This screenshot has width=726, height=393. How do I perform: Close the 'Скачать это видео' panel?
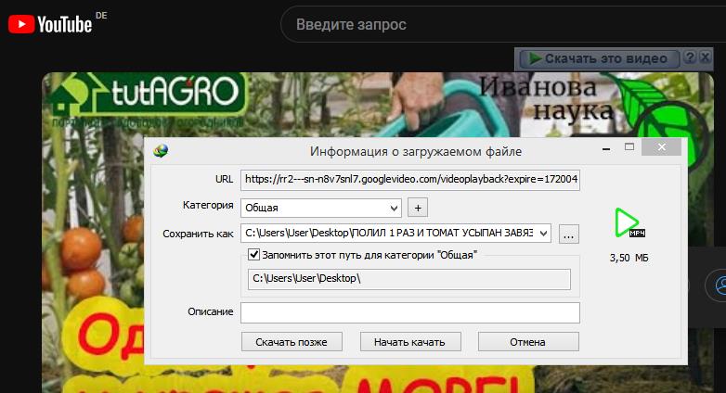(x=706, y=57)
